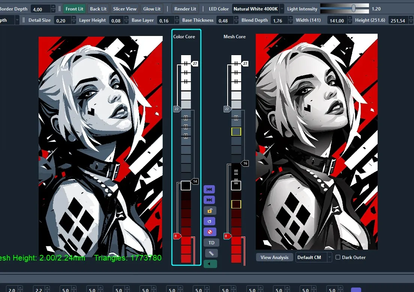The width and height of the screenshot is (414, 292).
Task: Open the Default CM dropdown
Action: click(313, 258)
